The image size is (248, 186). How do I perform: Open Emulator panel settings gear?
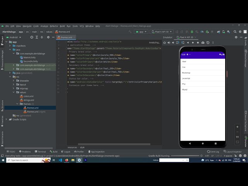click(236, 37)
